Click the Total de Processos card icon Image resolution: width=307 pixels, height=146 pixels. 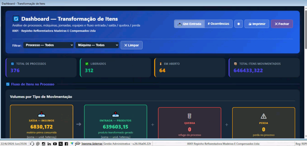[12, 64]
